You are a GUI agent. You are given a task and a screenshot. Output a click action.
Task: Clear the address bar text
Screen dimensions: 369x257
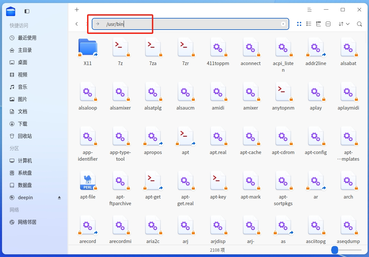point(283,24)
